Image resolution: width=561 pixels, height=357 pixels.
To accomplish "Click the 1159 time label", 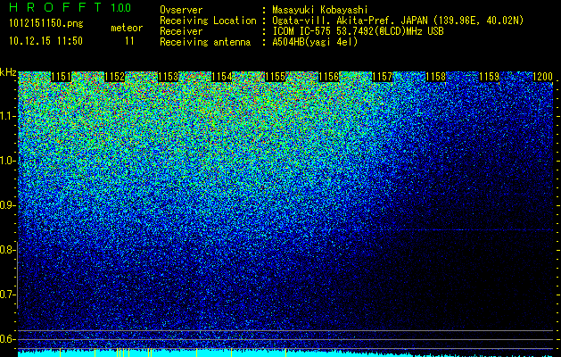I will [x=489, y=77].
